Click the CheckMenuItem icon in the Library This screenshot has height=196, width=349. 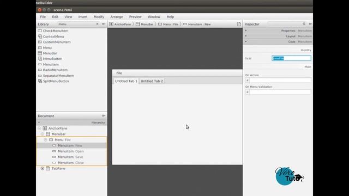(40, 30)
